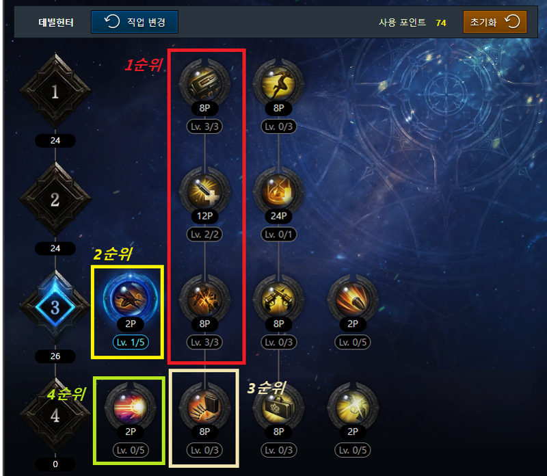The height and width of the screenshot is (476, 547).
Task: Click the sparkling gunner skill icon tier 4
Action: pyautogui.click(x=353, y=407)
